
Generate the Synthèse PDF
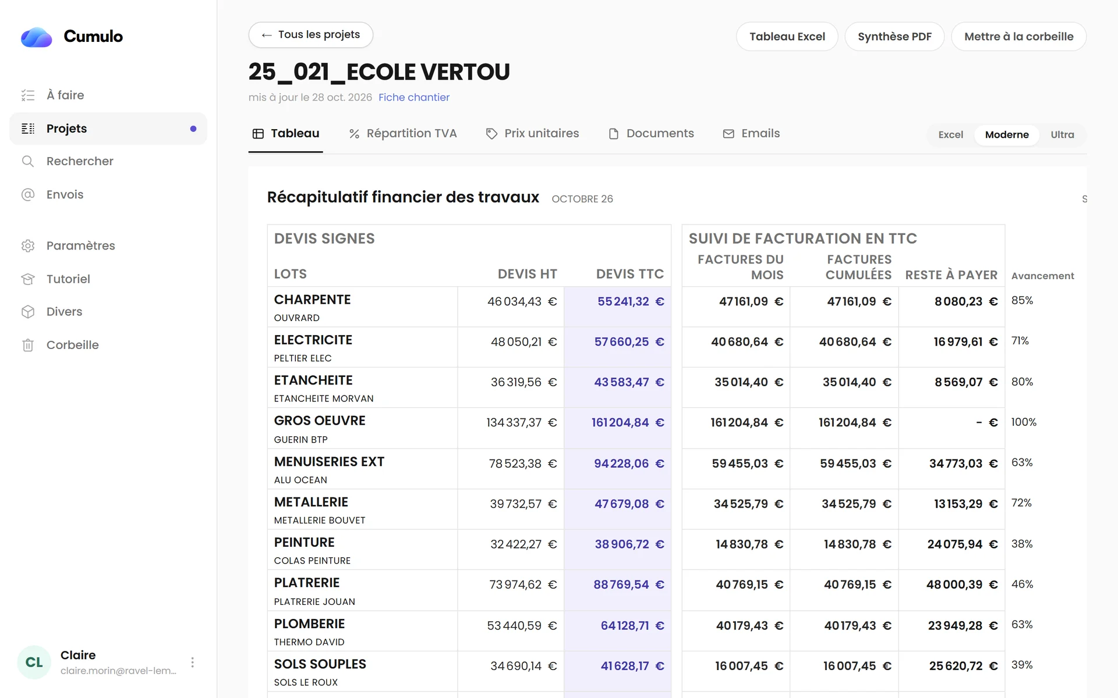[x=894, y=37]
